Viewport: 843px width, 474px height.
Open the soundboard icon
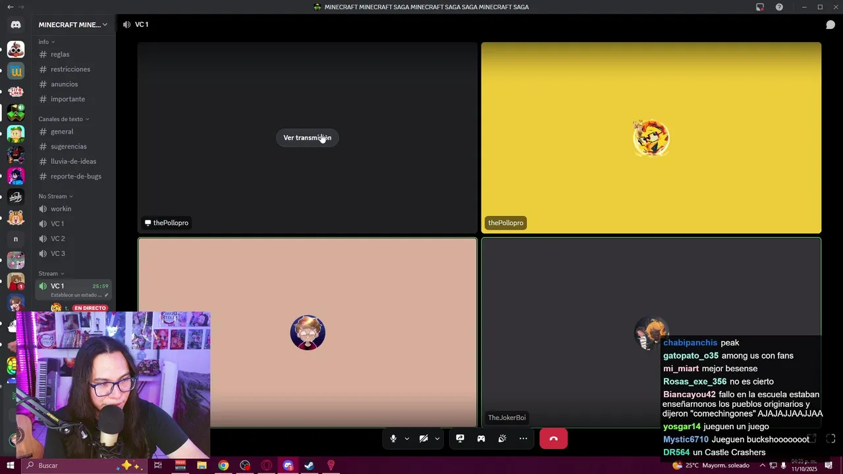point(502,438)
